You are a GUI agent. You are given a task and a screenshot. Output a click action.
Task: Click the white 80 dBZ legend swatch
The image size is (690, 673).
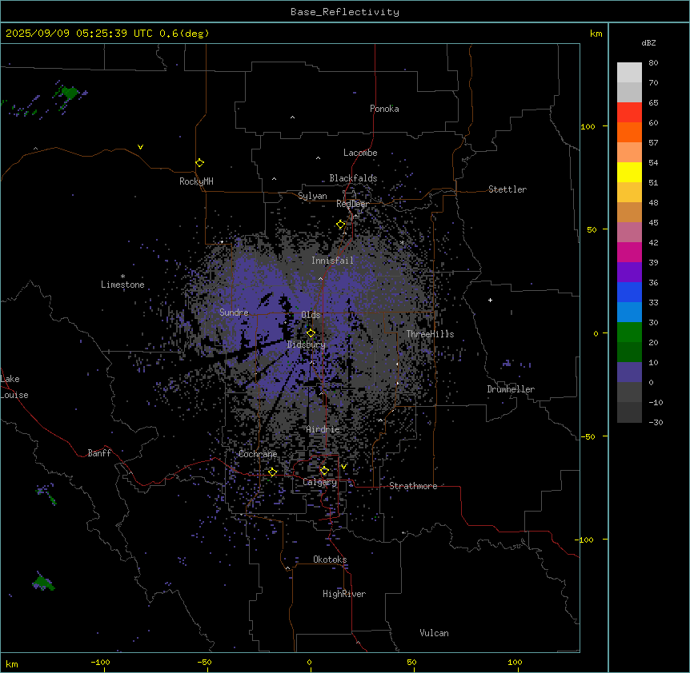coord(629,73)
